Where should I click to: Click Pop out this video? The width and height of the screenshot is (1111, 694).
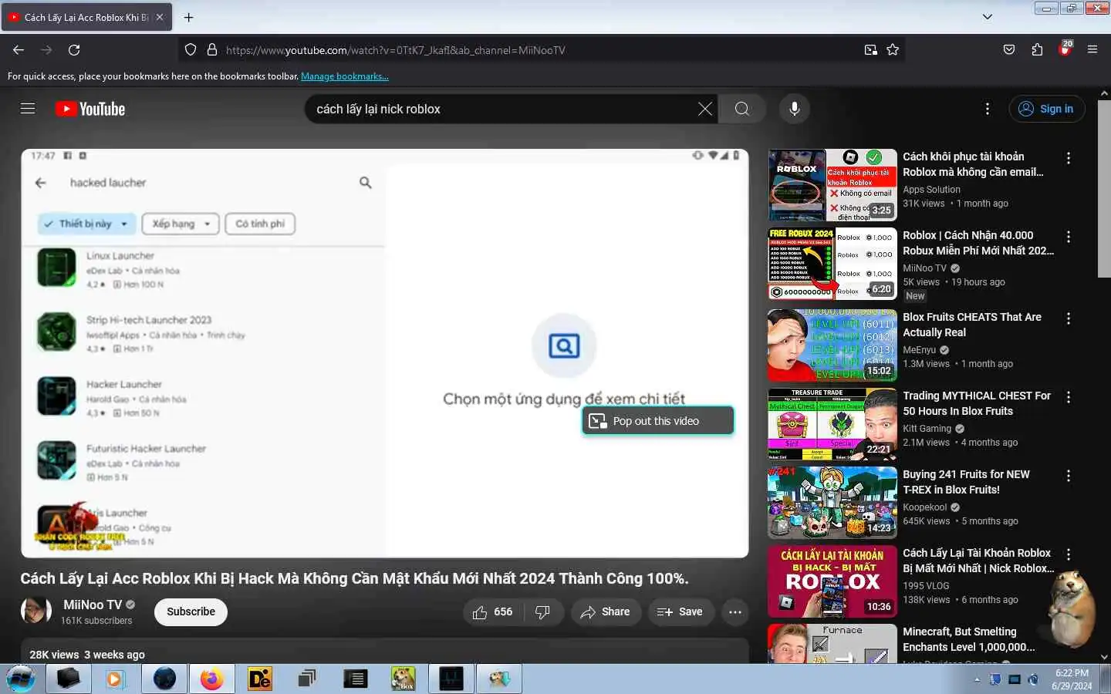pyautogui.click(x=657, y=421)
